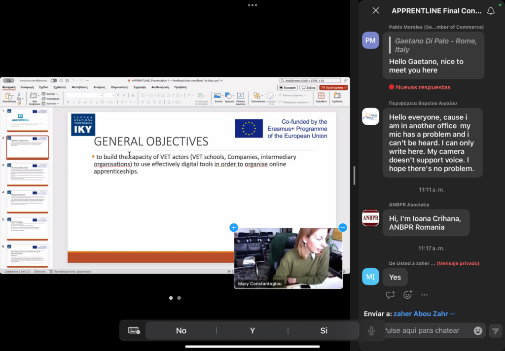Open the Εισαγωγή ribbon tab
Screen dimensions: 505x351
[x=27, y=87]
